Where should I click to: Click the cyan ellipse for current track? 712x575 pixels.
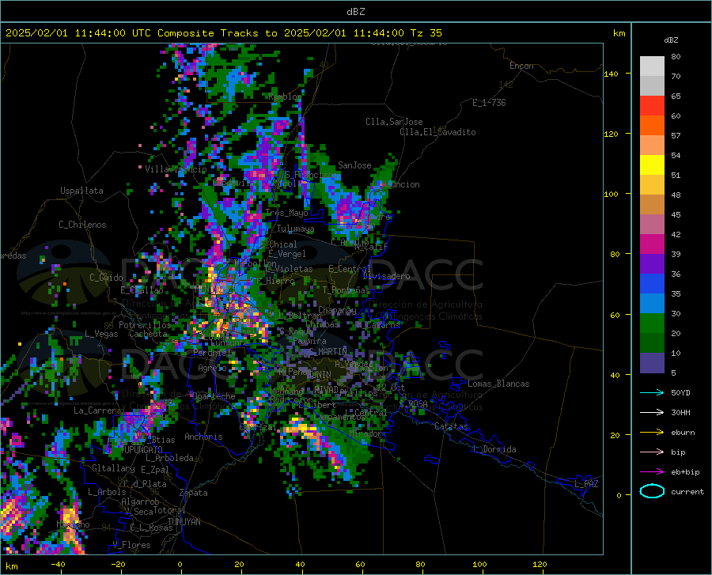tap(652, 491)
